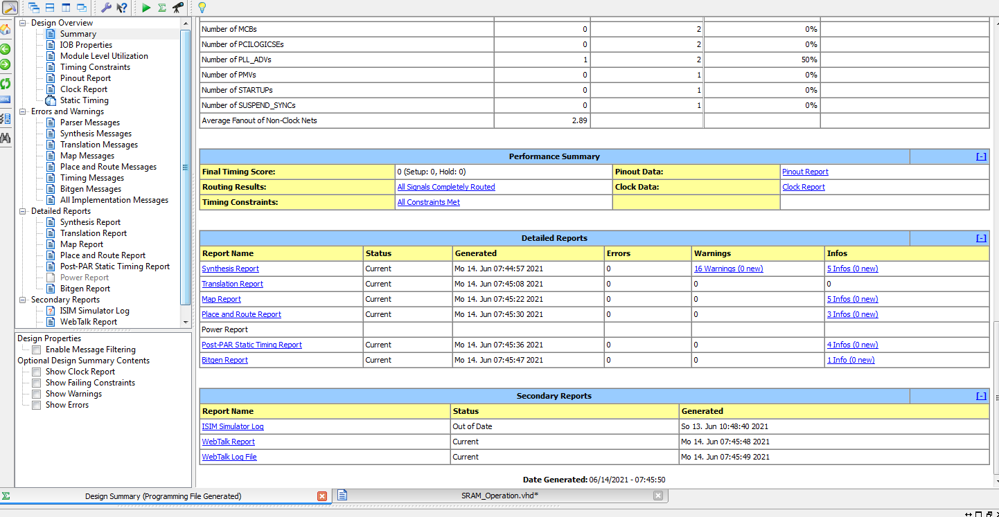Image resolution: width=999 pixels, height=517 pixels.
Task: Click the tile windows horizontally icon
Action: 50,8
